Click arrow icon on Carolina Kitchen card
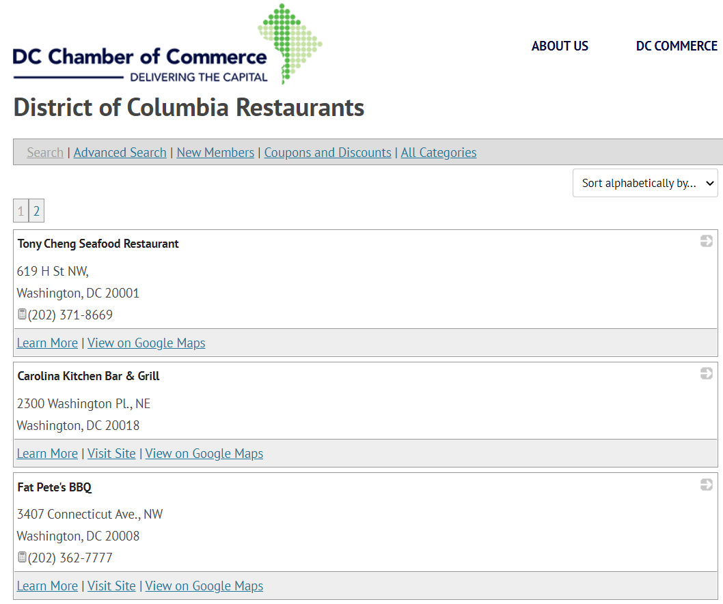 click(707, 373)
